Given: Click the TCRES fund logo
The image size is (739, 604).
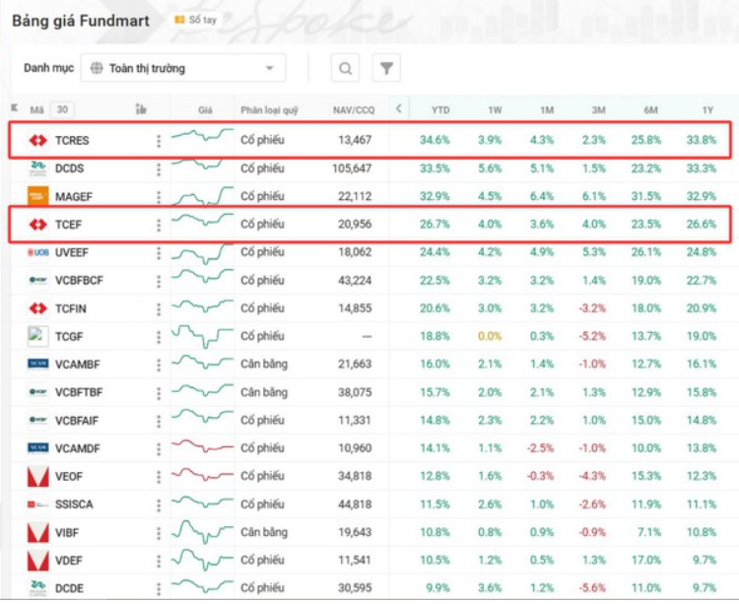Looking at the screenshot, I should [x=37, y=140].
